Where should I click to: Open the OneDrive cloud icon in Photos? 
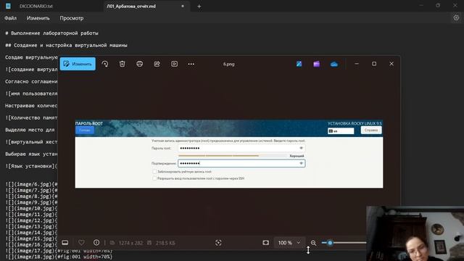[334, 65]
